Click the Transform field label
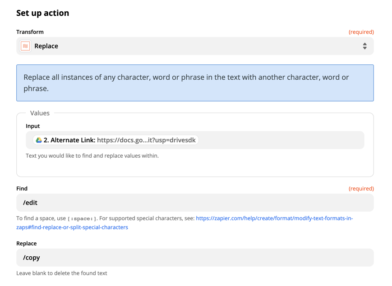The height and width of the screenshot is (286, 392). (30, 32)
